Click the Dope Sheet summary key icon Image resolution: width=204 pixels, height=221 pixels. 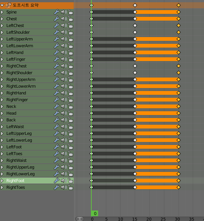tap(8, 5)
